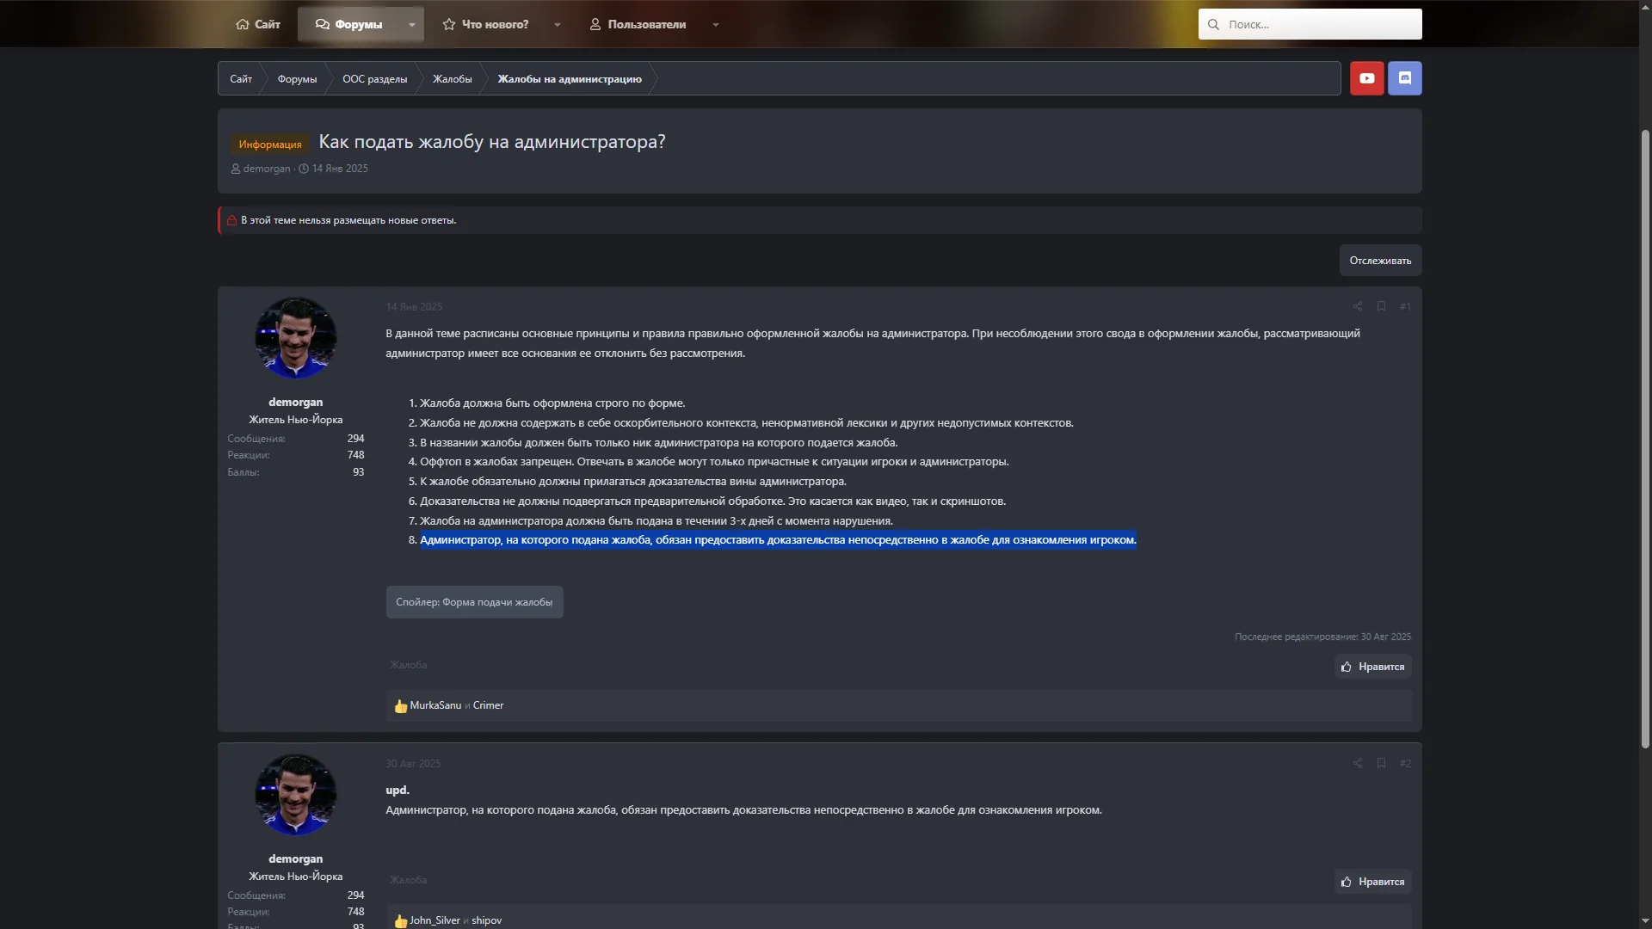This screenshot has width=1652, height=929.
Task: Click the search magnifier icon
Action: 1213,24
